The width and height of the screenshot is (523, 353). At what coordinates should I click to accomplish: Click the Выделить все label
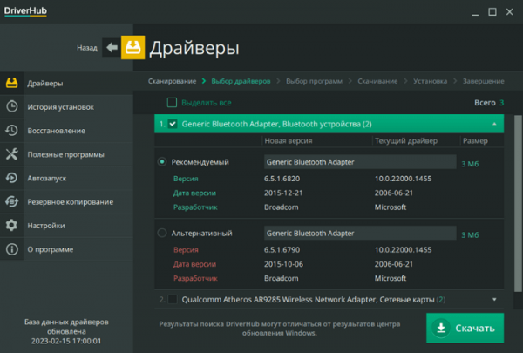206,103
